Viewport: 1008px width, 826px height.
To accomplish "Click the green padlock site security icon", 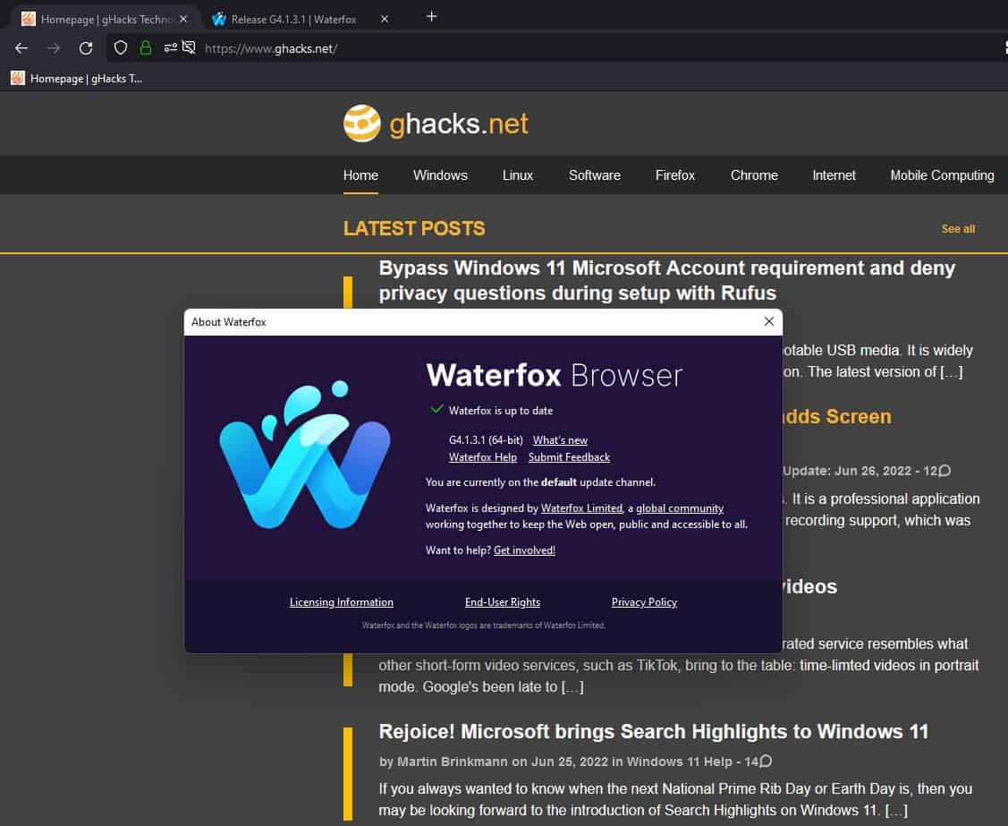I will (144, 48).
